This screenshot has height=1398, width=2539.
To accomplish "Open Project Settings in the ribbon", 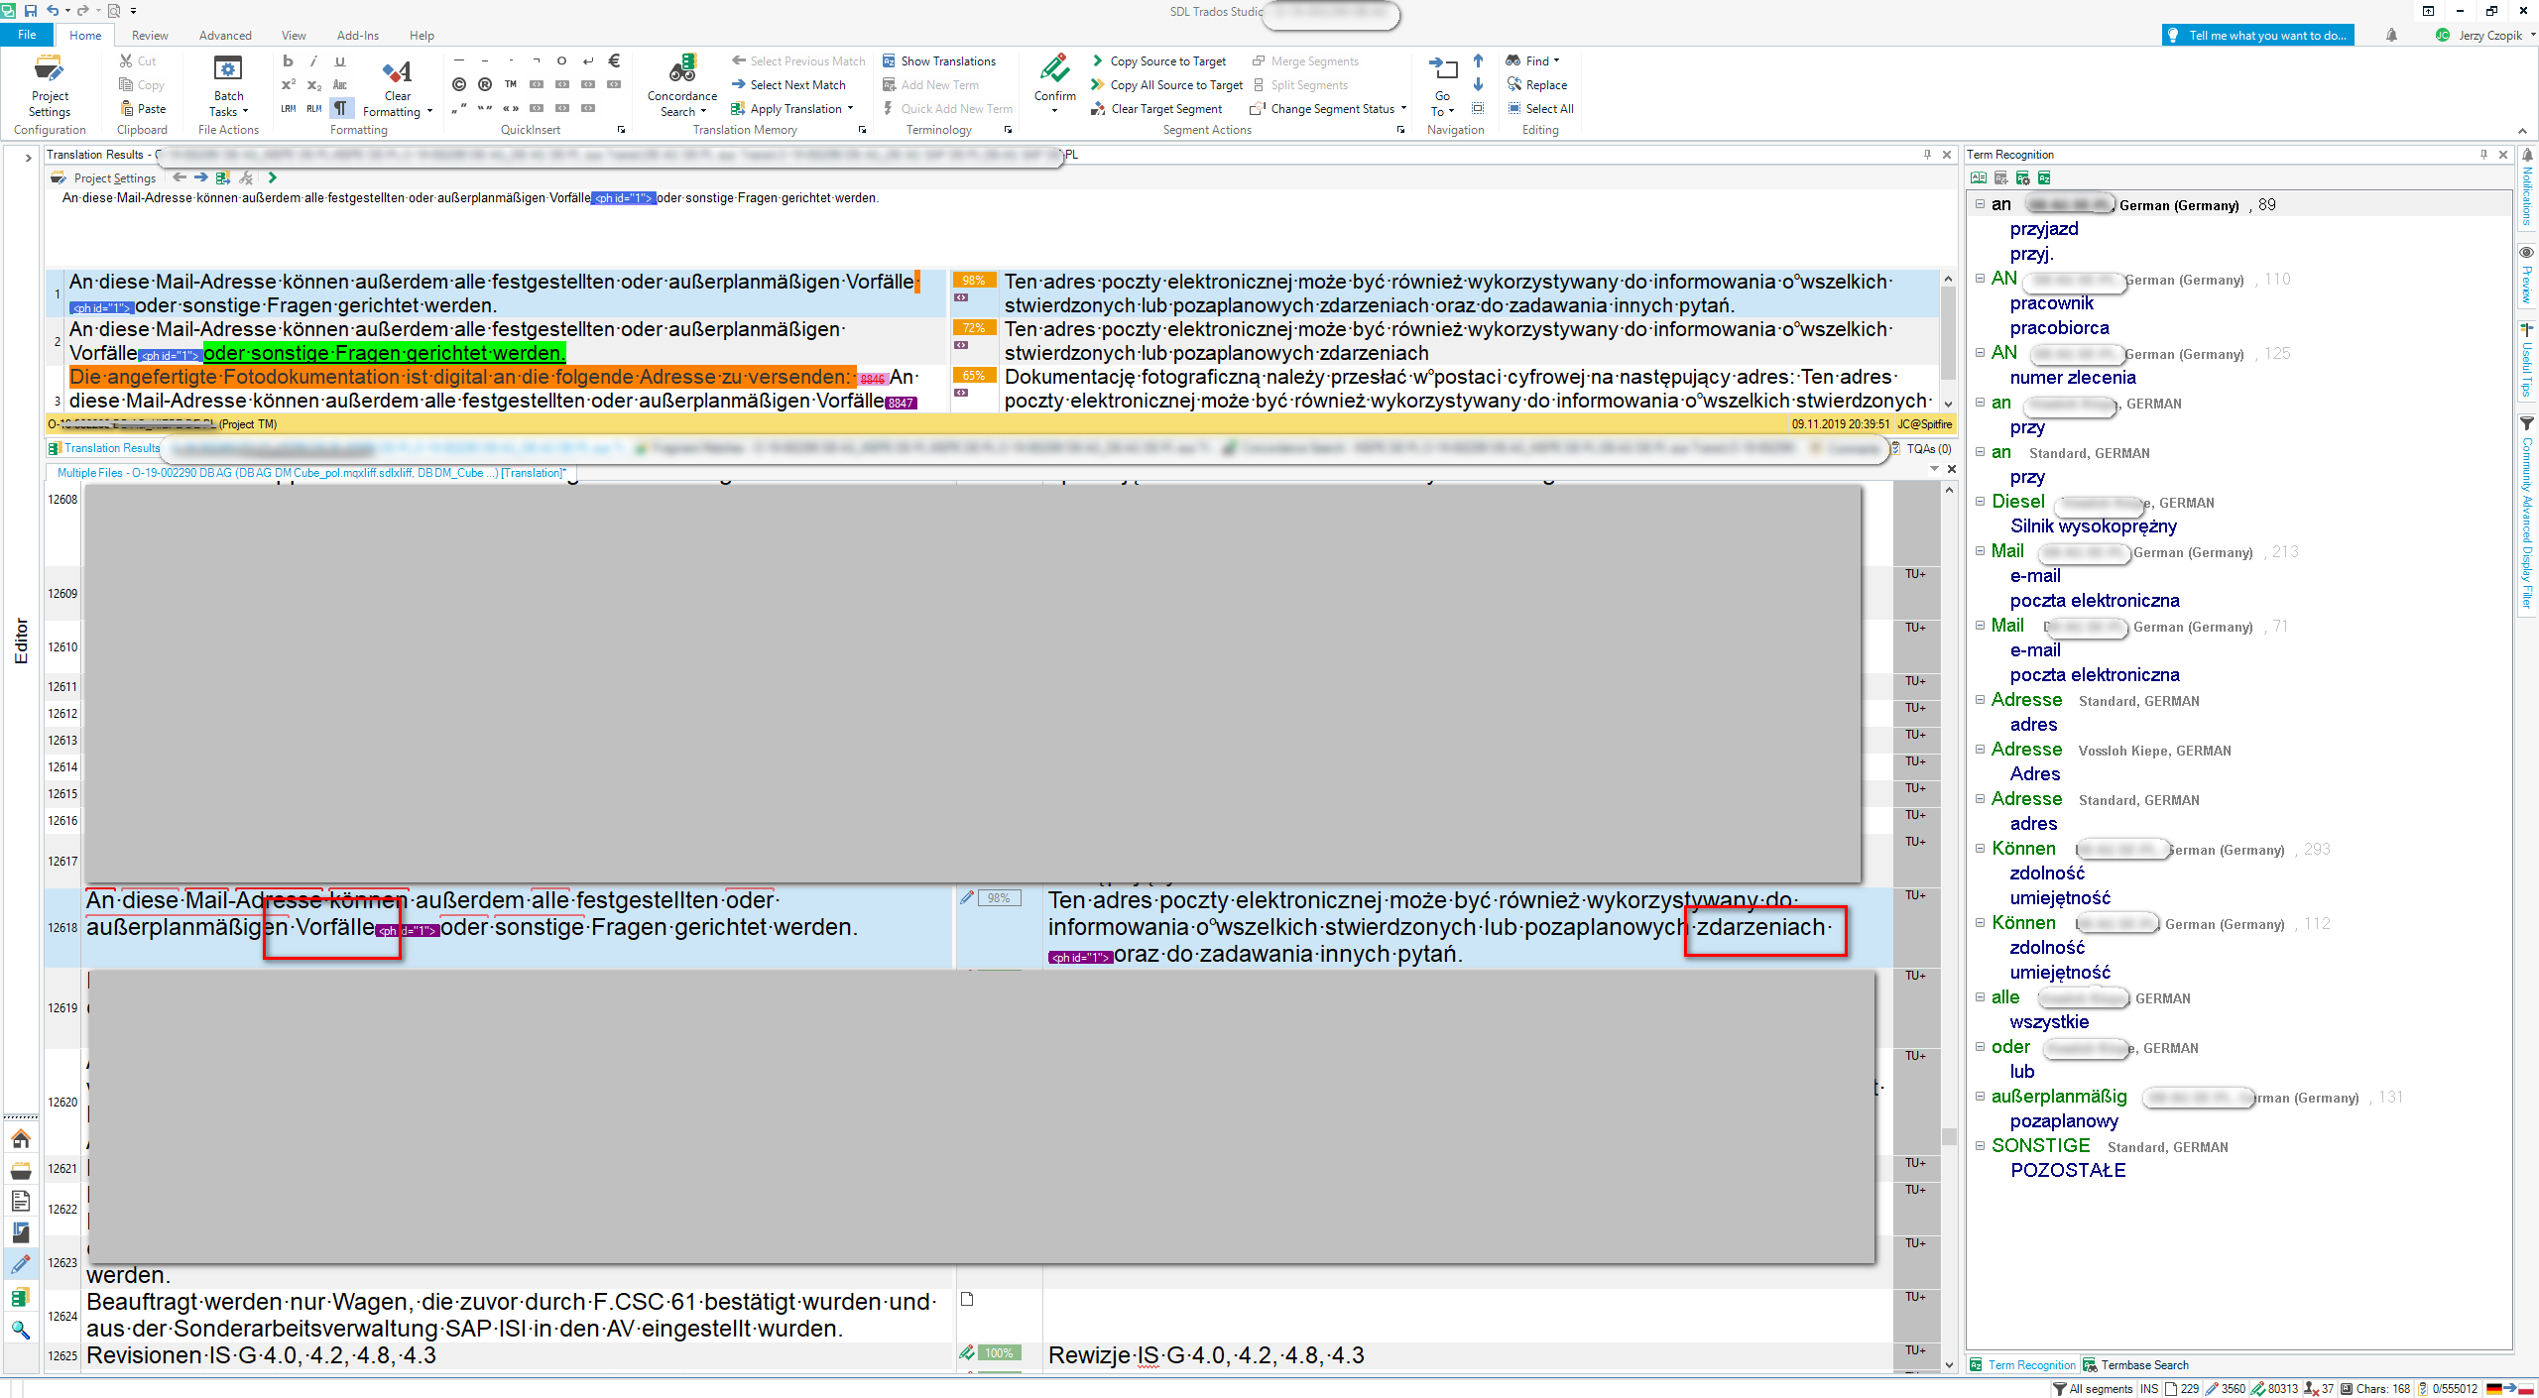I will [50, 85].
